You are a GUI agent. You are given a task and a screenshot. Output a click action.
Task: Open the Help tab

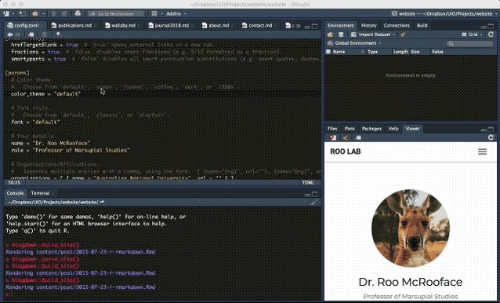393,129
